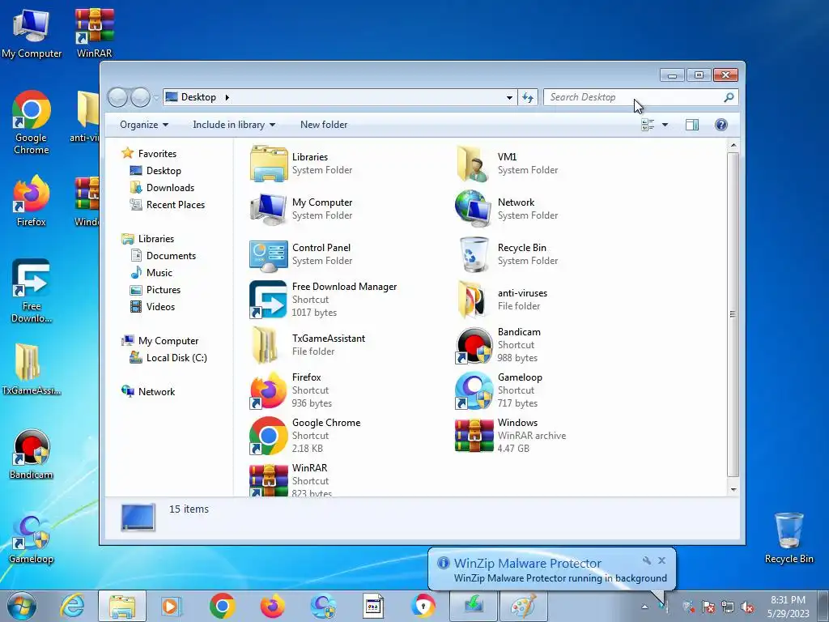This screenshot has width=829, height=622.
Task: Click the scrollbar down arrow
Action: pos(733,489)
